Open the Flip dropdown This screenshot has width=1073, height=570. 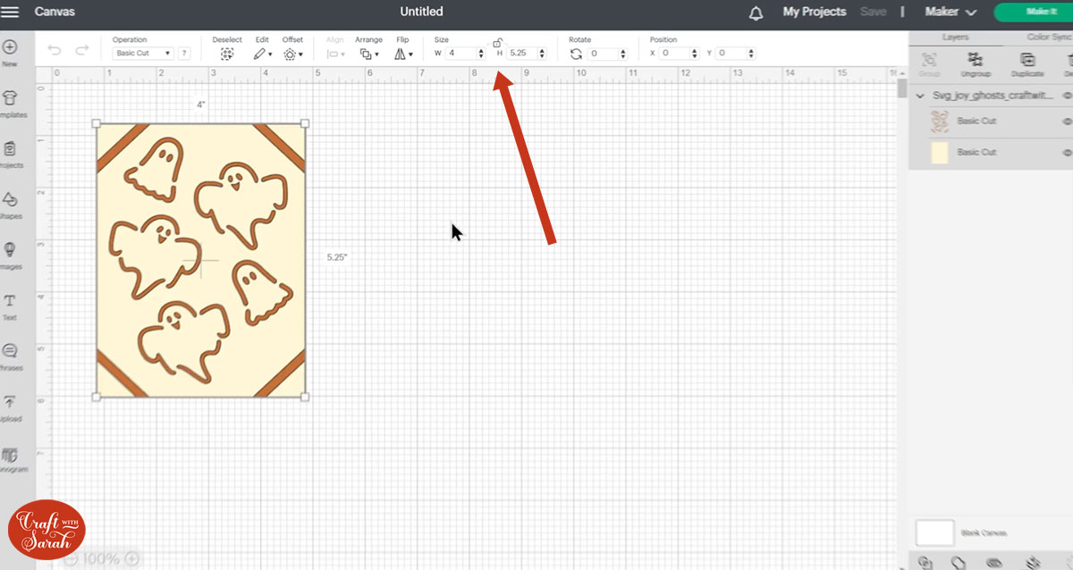[x=403, y=54]
